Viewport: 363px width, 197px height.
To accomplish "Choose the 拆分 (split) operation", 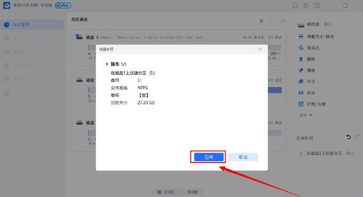I will coord(307,93).
